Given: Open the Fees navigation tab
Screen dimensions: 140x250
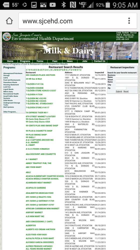Looking at the screenshot, I should pos(55,61).
